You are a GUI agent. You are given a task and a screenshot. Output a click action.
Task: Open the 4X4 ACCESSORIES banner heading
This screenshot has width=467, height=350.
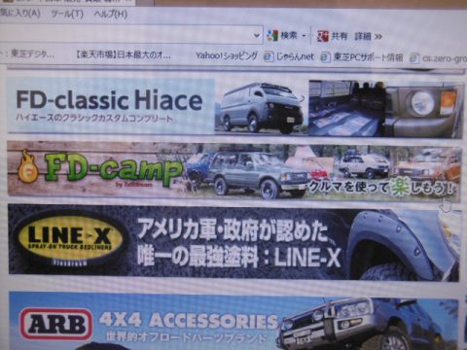[189, 321]
